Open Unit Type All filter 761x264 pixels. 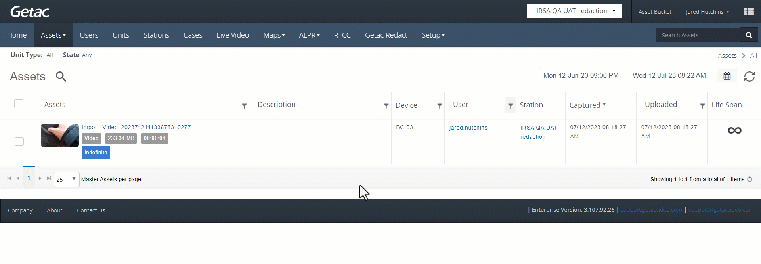pyautogui.click(x=50, y=55)
